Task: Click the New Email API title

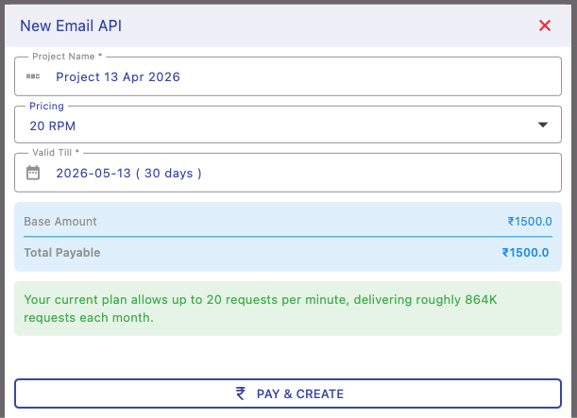Action: tap(71, 25)
